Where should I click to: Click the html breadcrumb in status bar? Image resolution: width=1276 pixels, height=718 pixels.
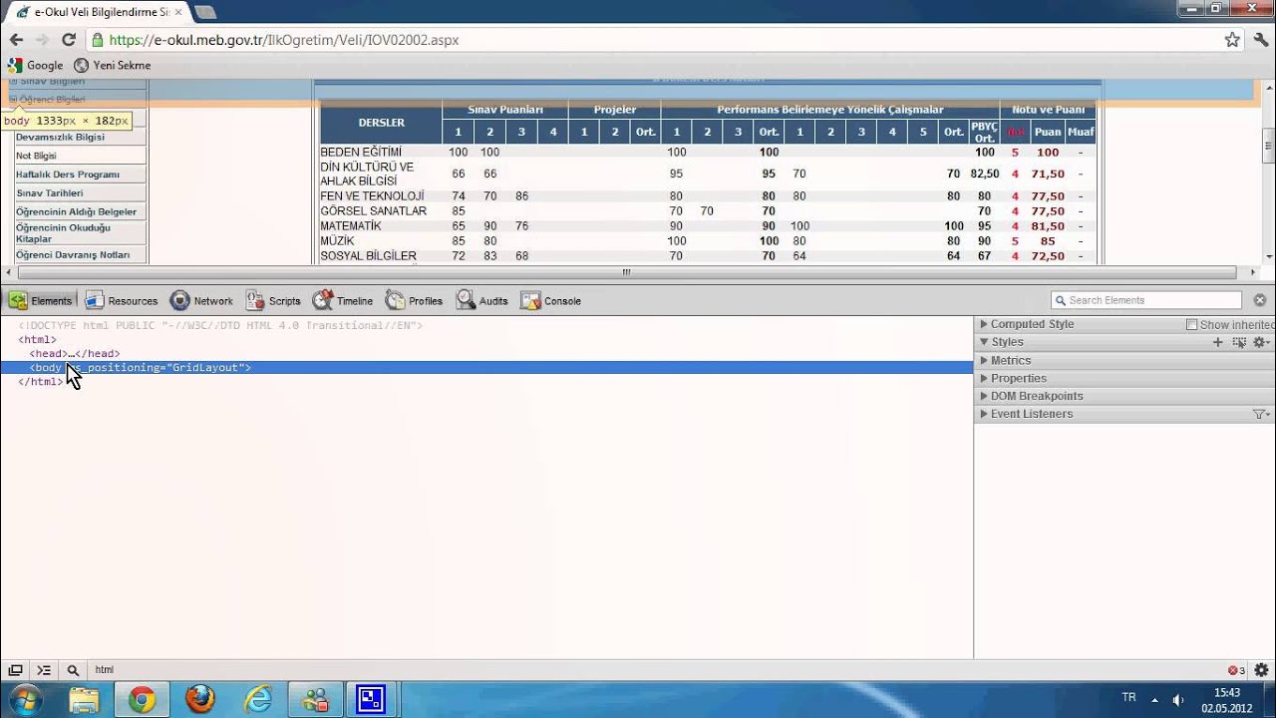(x=104, y=670)
